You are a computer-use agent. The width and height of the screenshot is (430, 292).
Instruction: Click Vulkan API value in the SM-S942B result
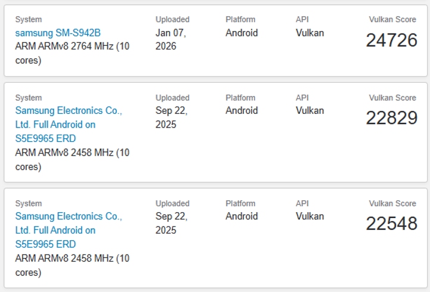pos(310,33)
